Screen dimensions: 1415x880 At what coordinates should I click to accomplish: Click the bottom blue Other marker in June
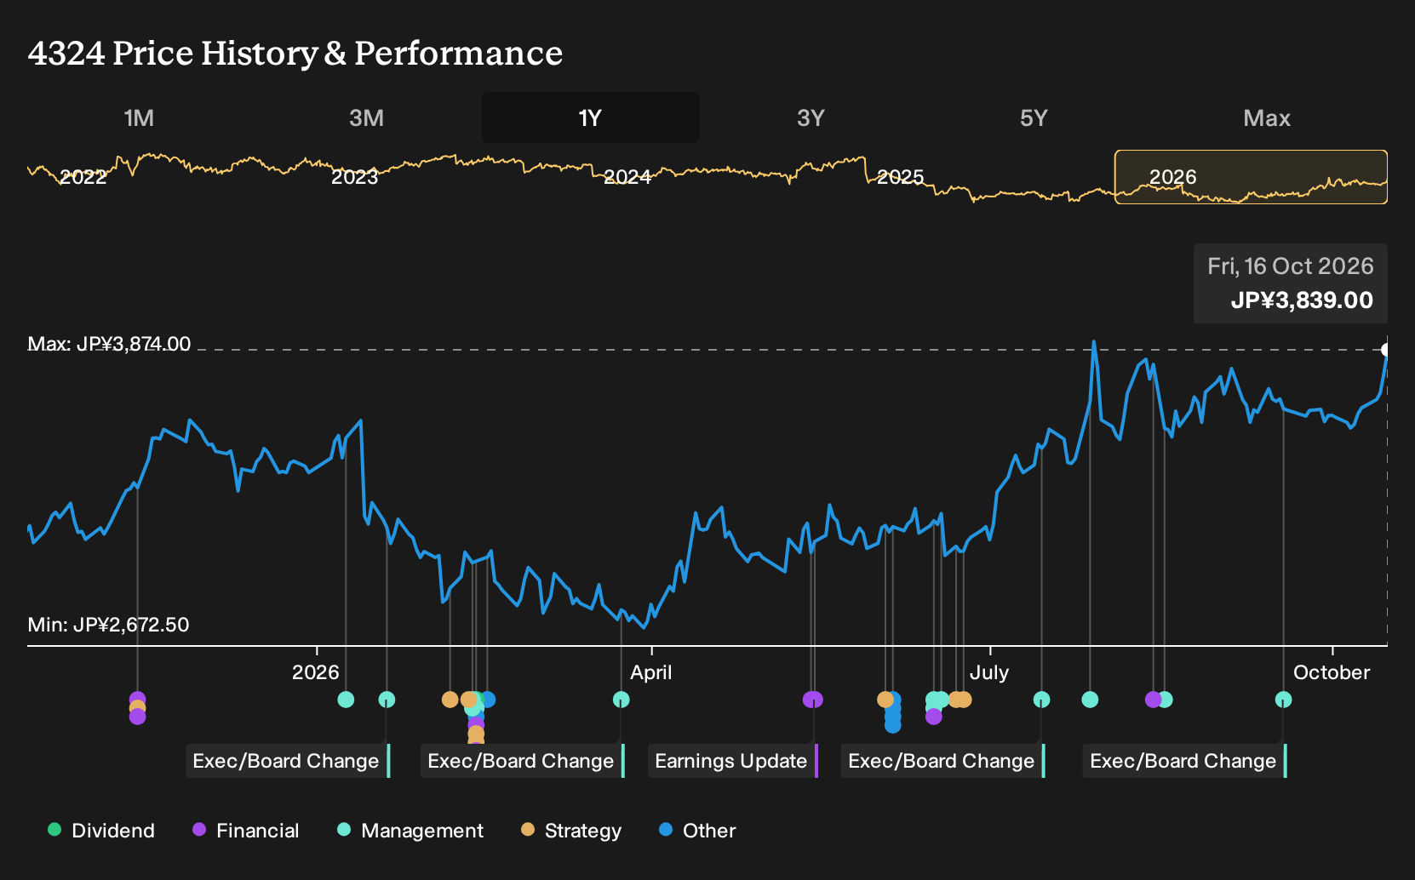coord(892,725)
